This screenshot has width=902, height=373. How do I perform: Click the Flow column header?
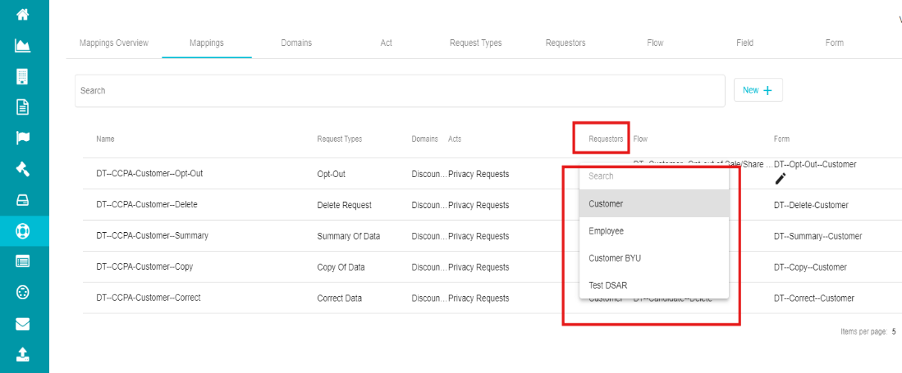[x=640, y=139]
